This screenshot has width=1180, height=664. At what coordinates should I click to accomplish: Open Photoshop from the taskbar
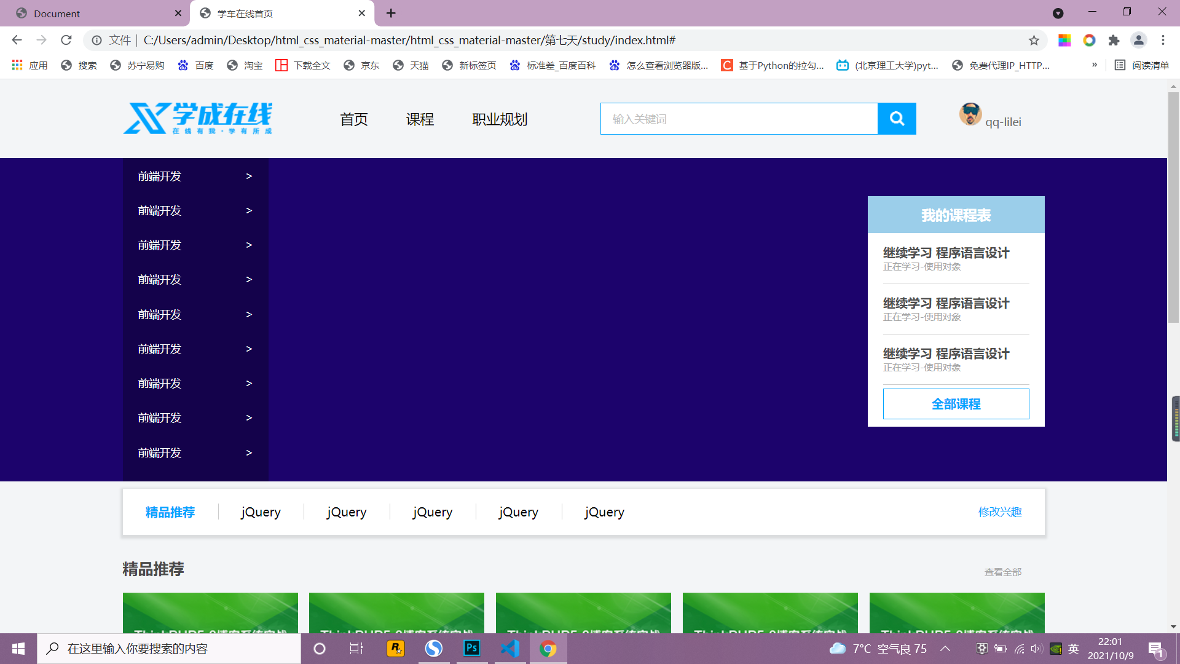tap(471, 649)
